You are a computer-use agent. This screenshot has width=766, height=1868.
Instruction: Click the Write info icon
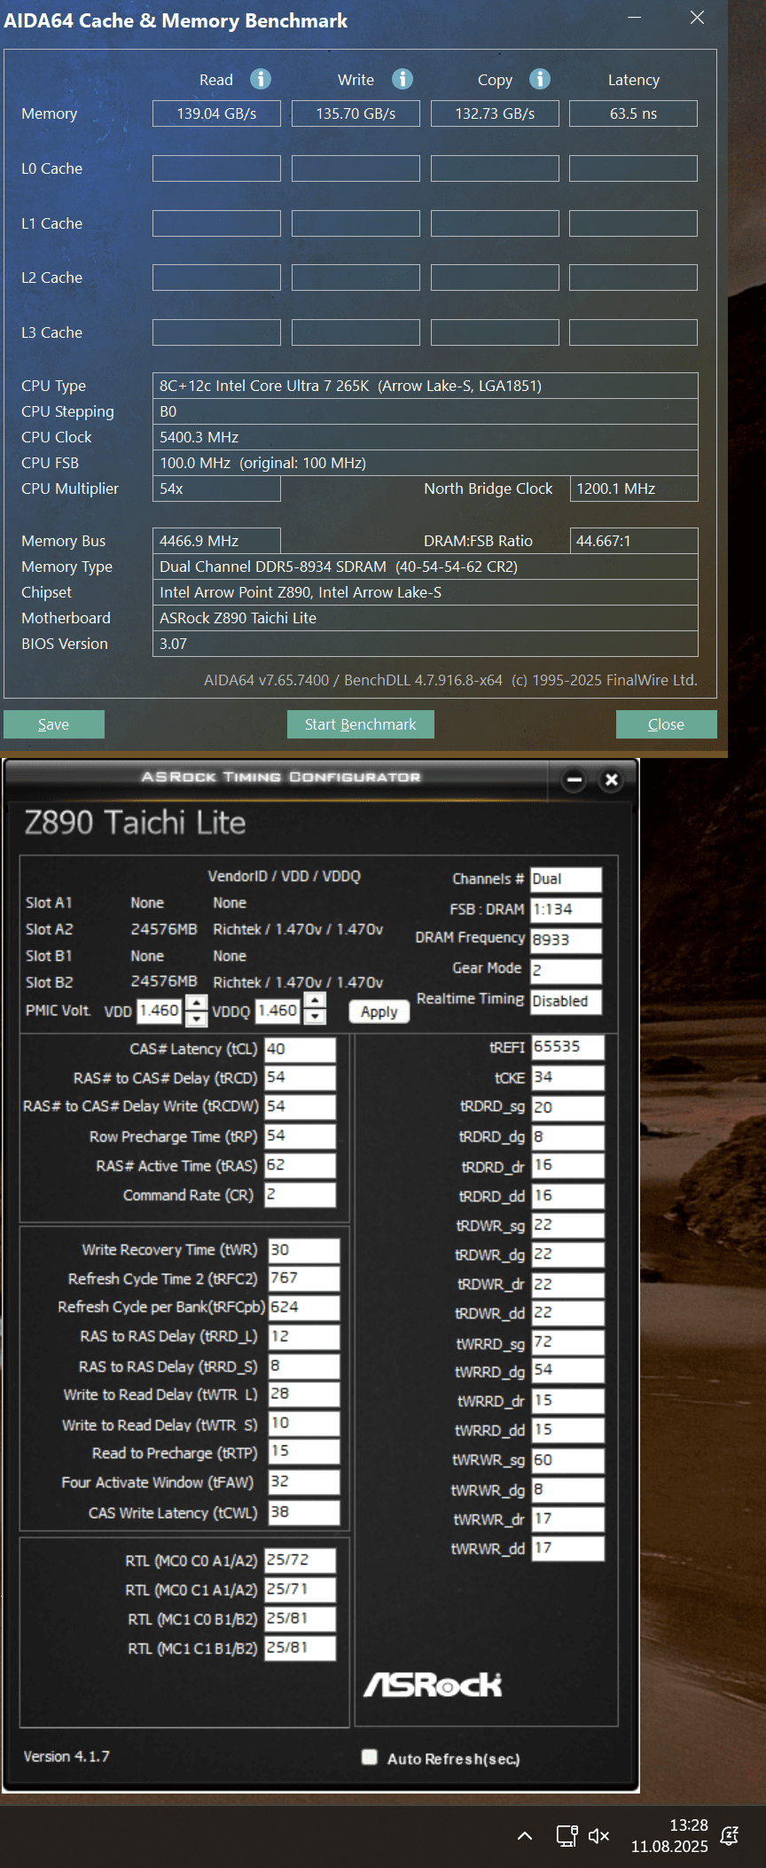coord(403,79)
